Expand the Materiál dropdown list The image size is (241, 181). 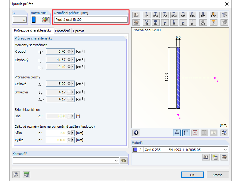click(225, 149)
